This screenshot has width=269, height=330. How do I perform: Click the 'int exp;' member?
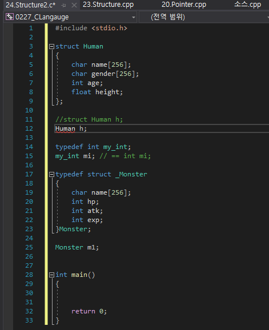(x=87, y=220)
